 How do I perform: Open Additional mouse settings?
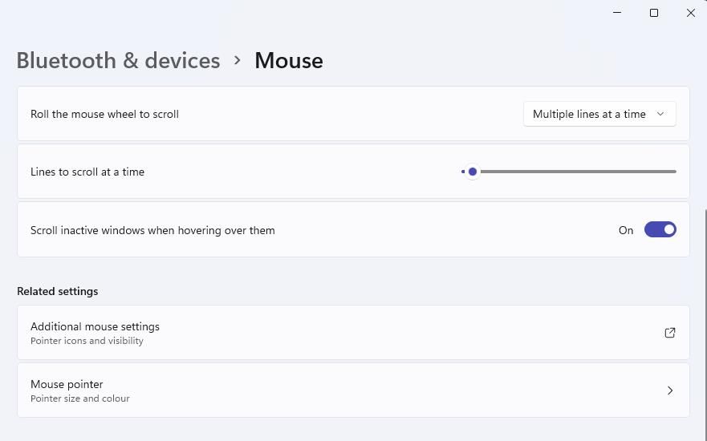click(353, 333)
